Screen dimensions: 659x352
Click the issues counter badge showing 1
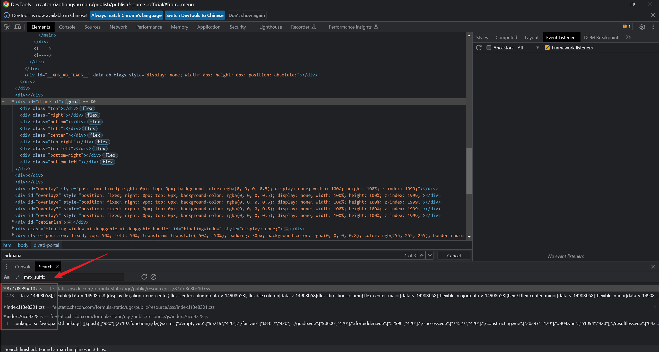[x=626, y=27]
